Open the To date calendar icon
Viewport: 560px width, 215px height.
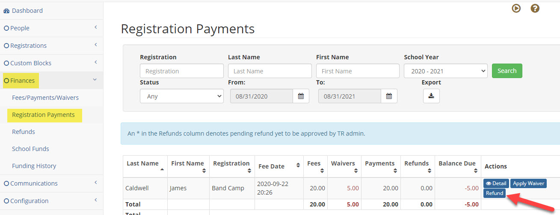(x=389, y=96)
